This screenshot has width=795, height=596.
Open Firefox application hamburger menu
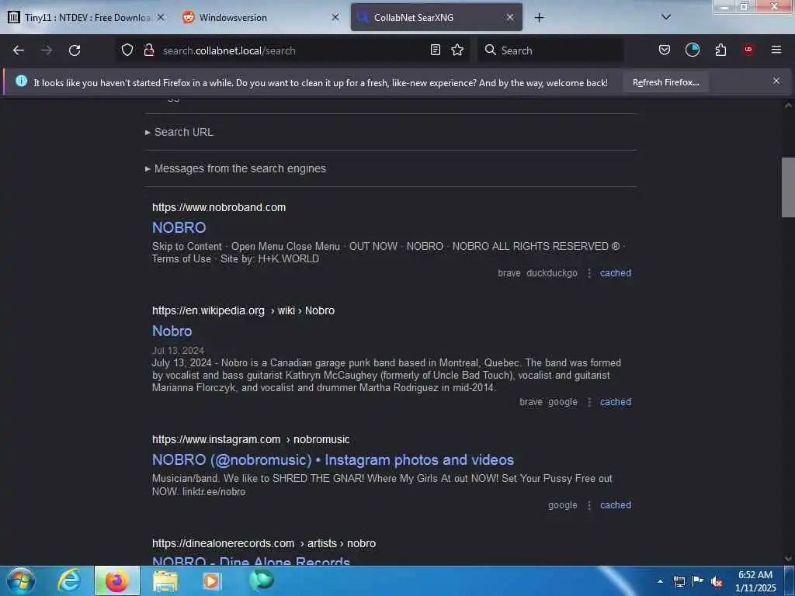click(776, 50)
